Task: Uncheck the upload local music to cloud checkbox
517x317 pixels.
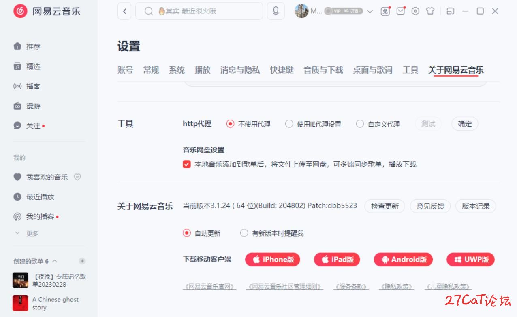Action: click(187, 164)
